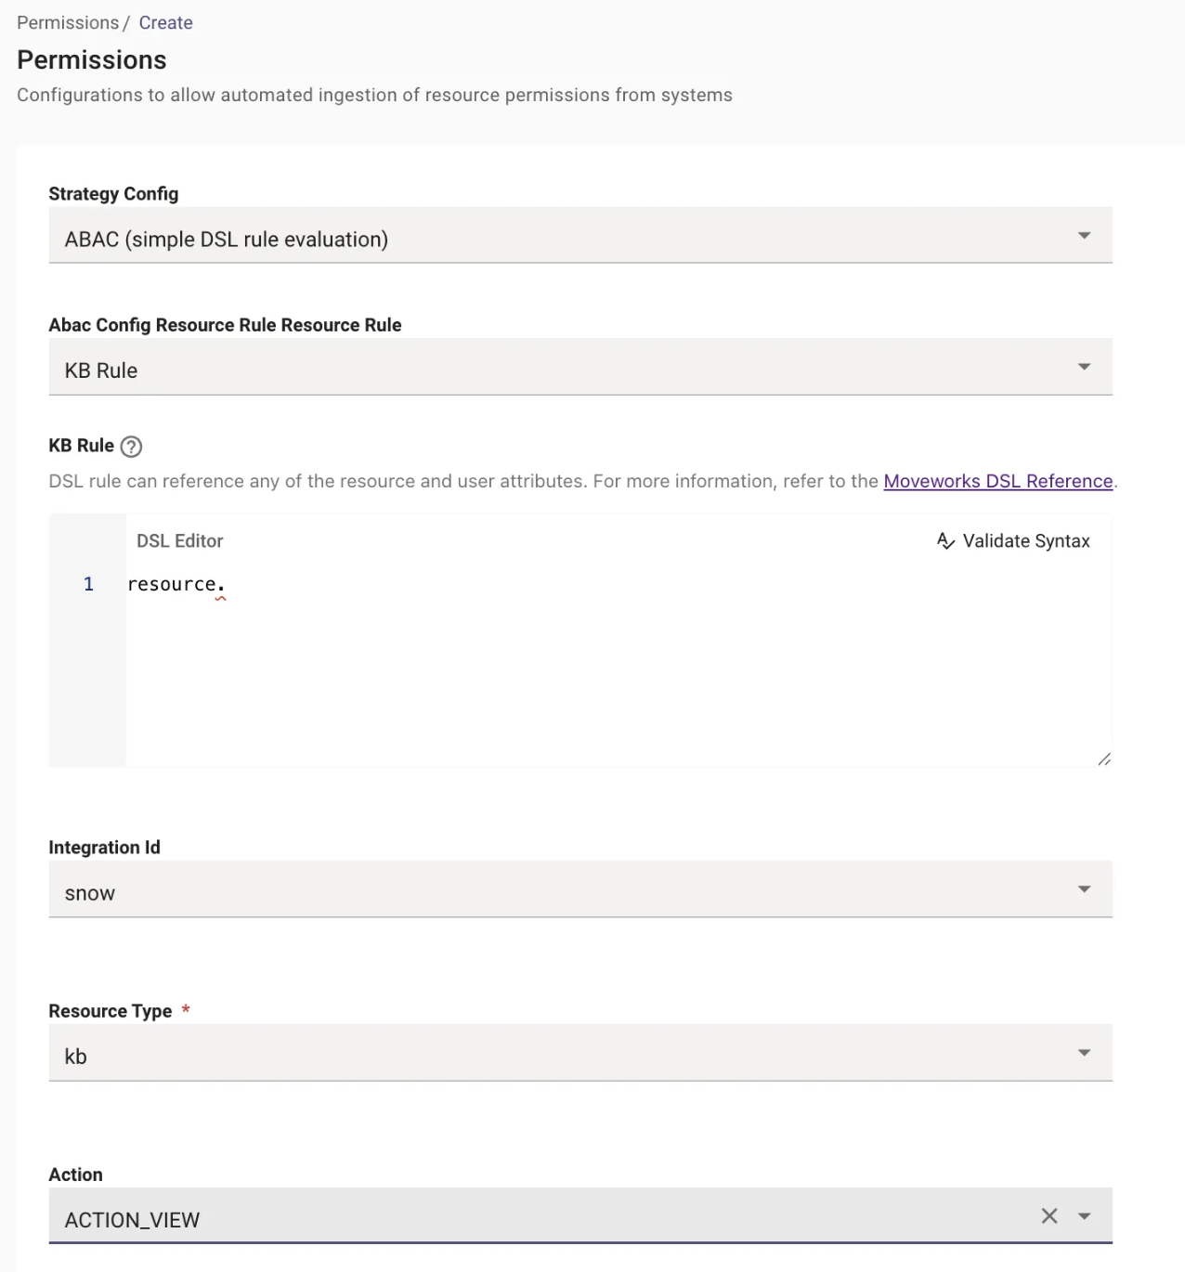Open the Moveworks DSL Reference link
1185x1272 pixels.
pos(997,481)
